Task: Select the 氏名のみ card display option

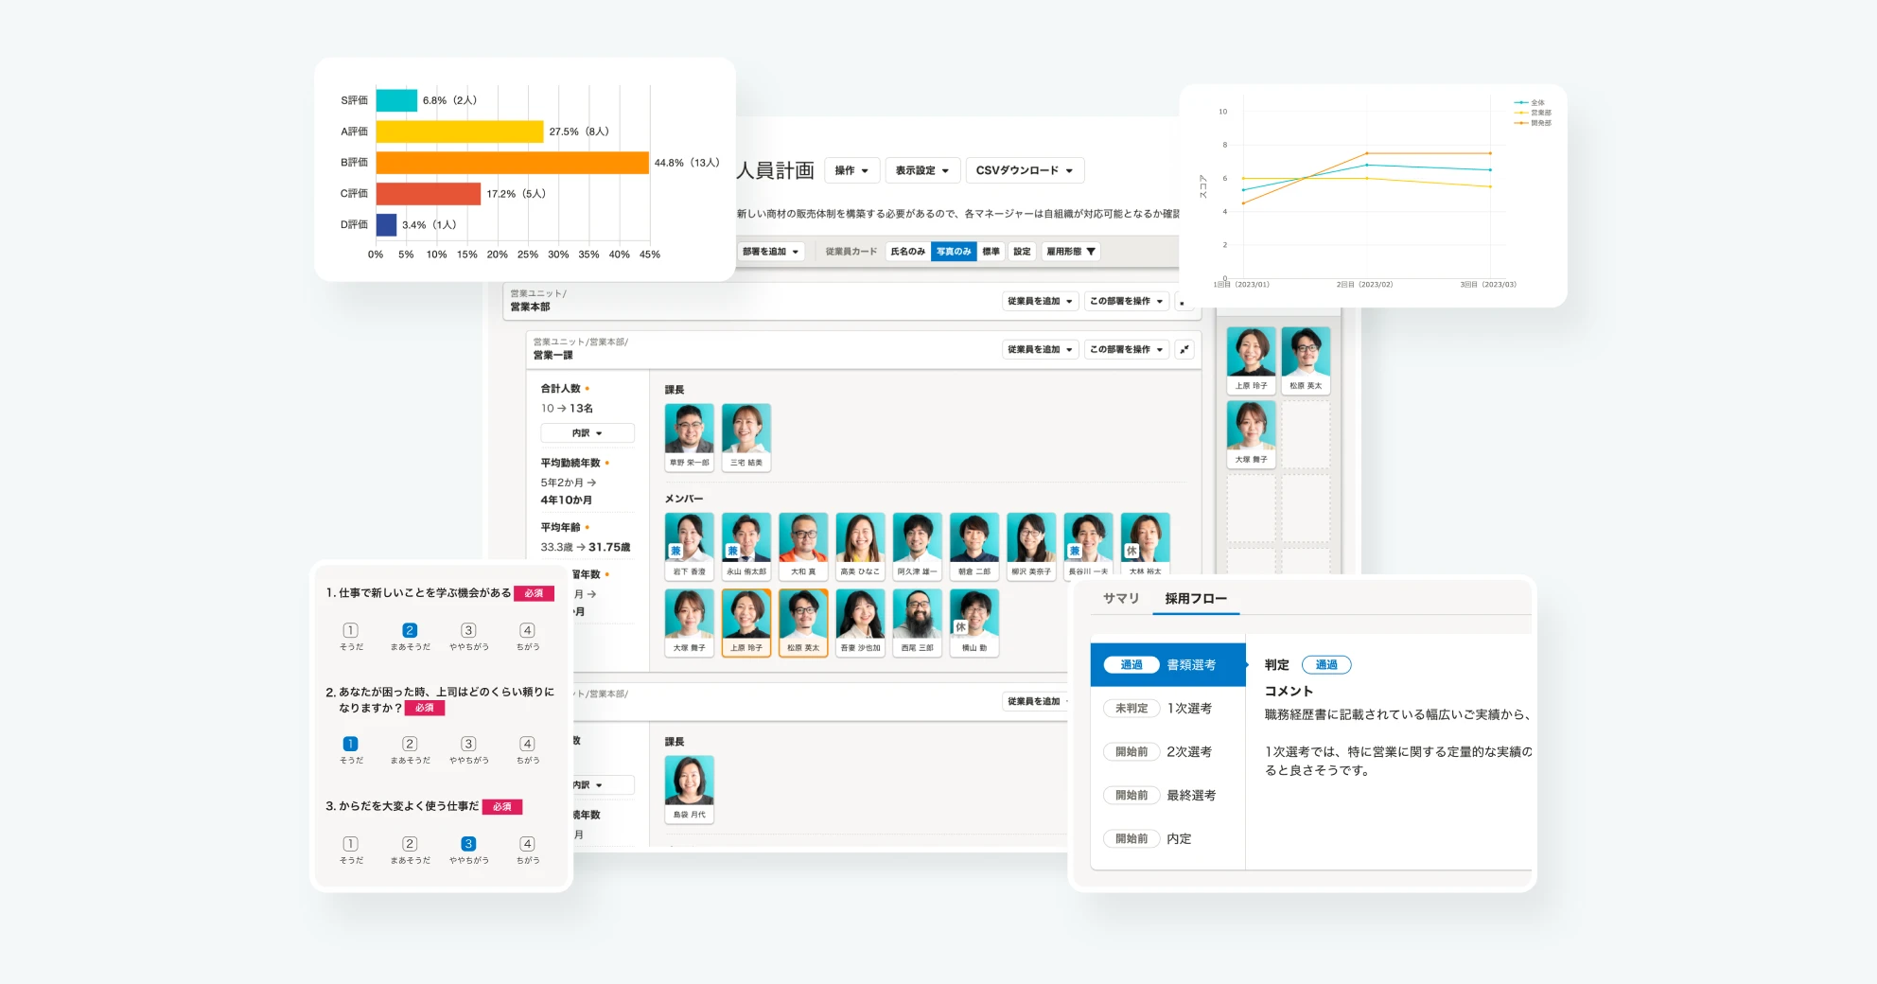Action: [x=908, y=252]
